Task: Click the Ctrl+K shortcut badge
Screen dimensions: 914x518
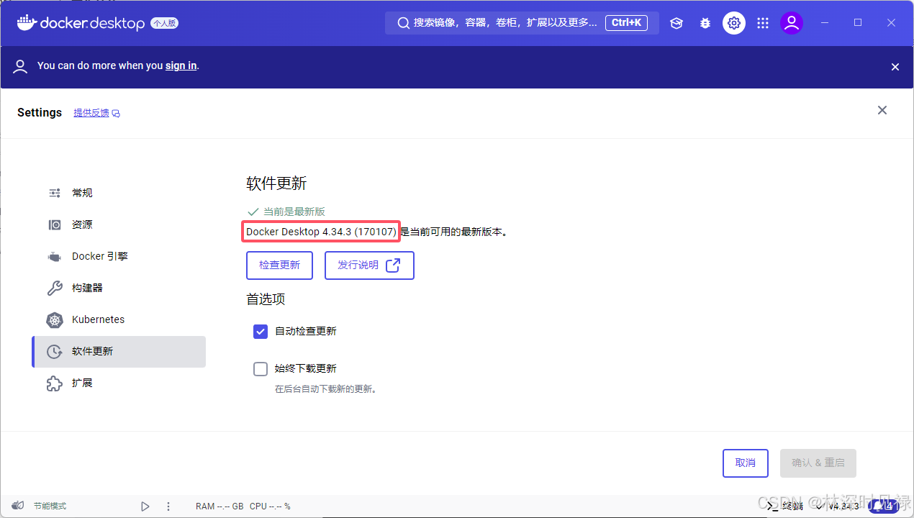Action: (626, 23)
